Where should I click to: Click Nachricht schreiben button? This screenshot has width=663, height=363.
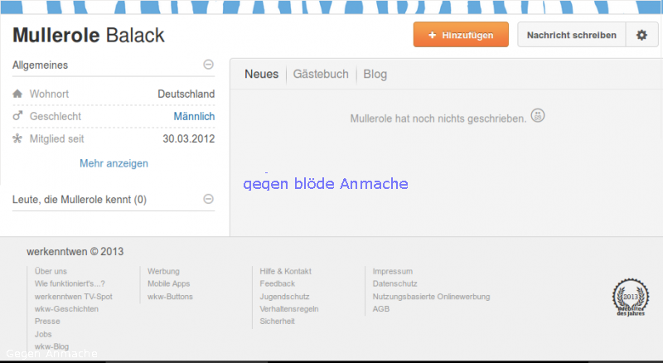[571, 36]
